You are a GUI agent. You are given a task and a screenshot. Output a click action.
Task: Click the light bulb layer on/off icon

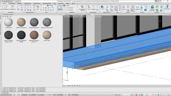point(41,6)
